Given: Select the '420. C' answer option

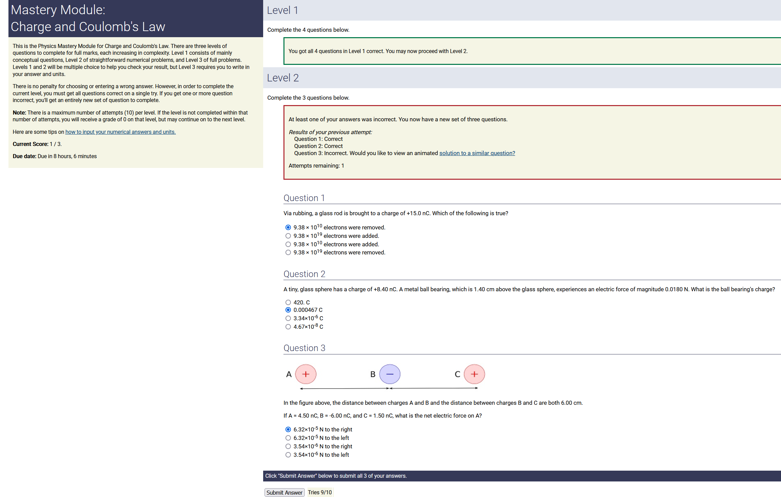Looking at the screenshot, I should [288, 302].
